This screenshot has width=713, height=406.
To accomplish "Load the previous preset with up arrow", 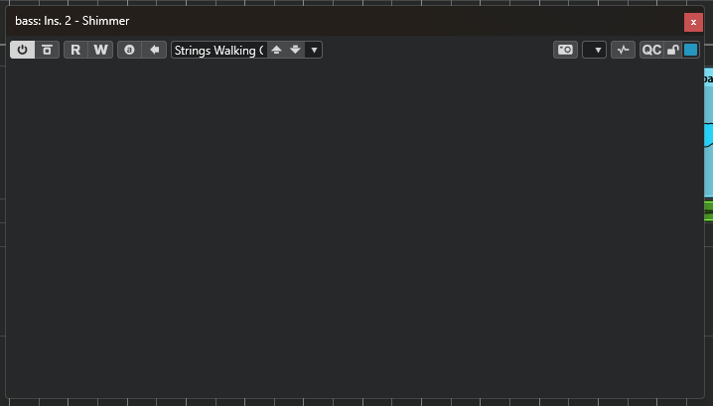I will point(277,50).
